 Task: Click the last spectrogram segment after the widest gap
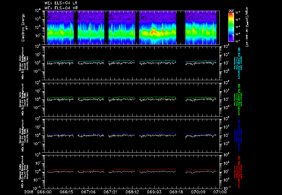[x=201, y=28]
